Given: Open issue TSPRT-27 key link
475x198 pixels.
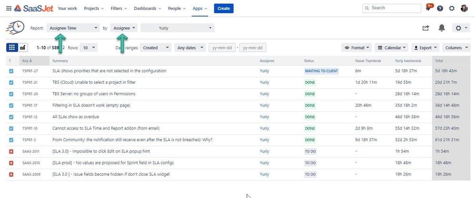Looking at the screenshot, I should [30, 71].
